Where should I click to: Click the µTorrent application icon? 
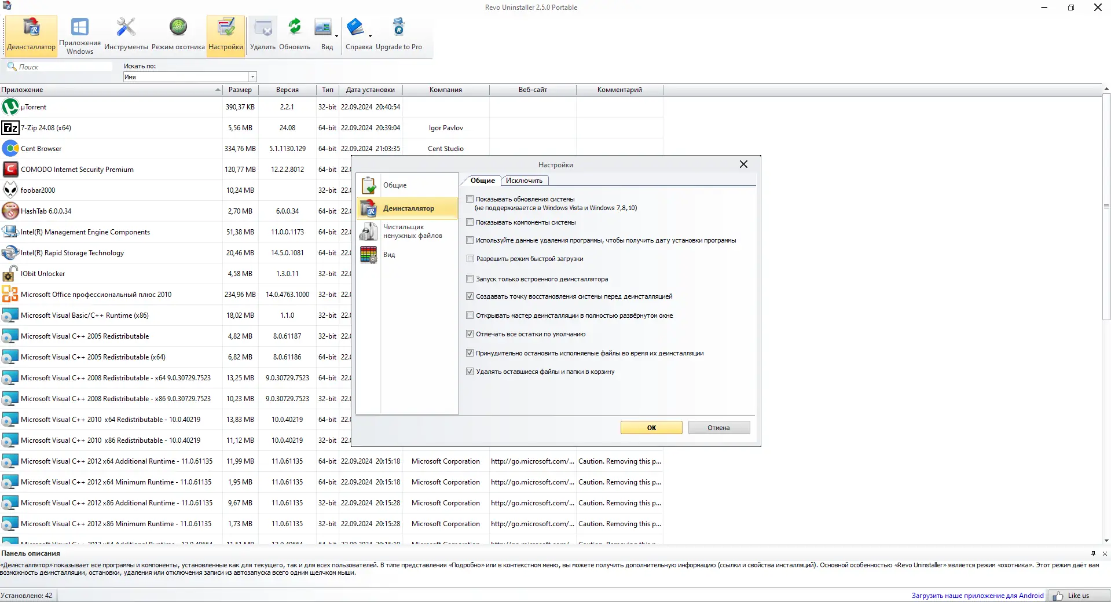click(x=10, y=107)
